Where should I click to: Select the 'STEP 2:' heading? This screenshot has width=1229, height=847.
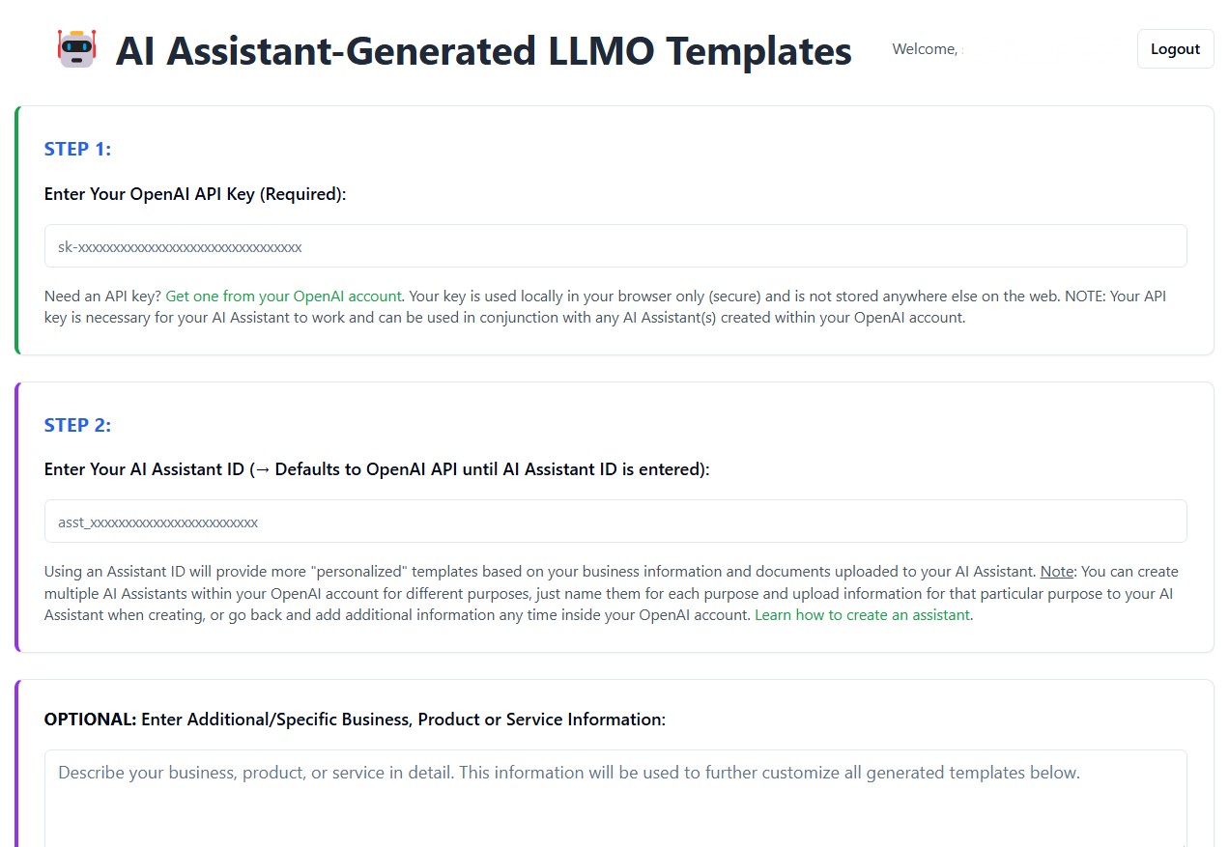click(78, 425)
